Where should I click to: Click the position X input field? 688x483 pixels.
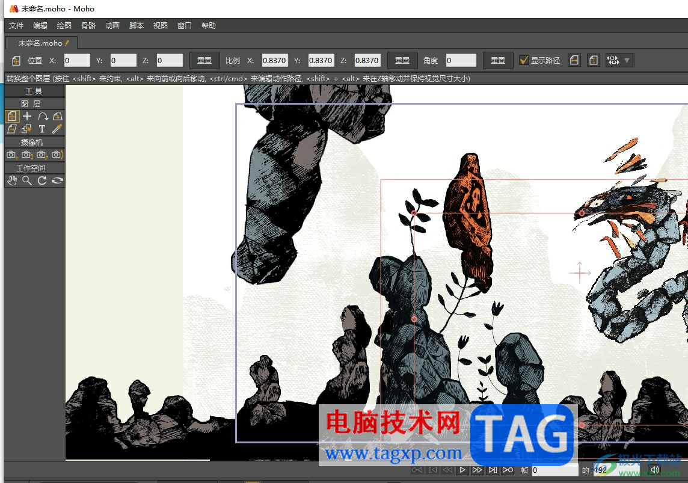[x=77, y=61]
